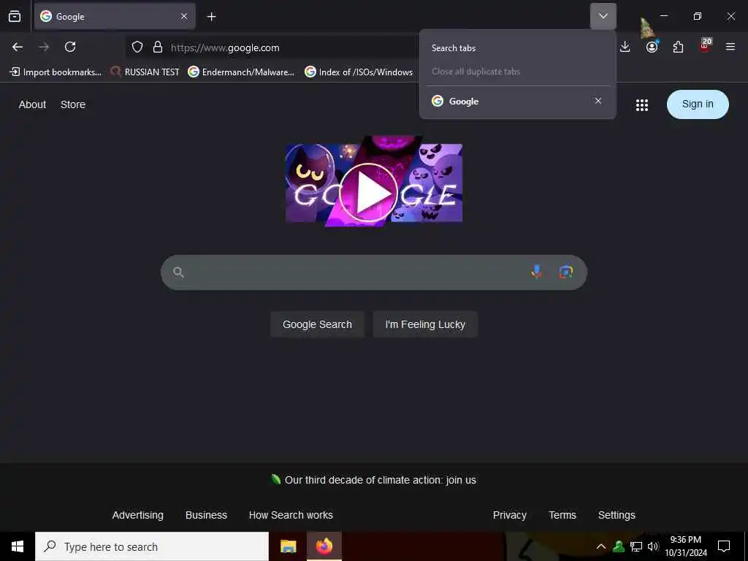The image size is (748, 561).
Task: Click Firefox taskbar icon
Action: 324,546
